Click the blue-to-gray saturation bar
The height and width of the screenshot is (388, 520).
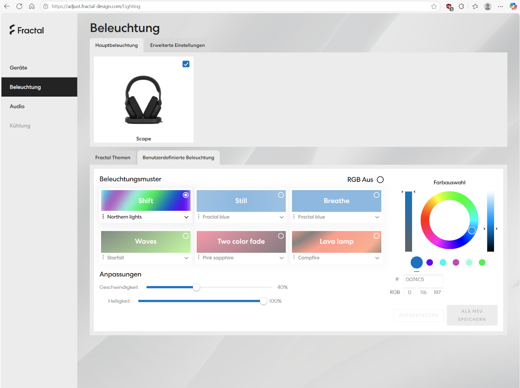tap(409, 221)
